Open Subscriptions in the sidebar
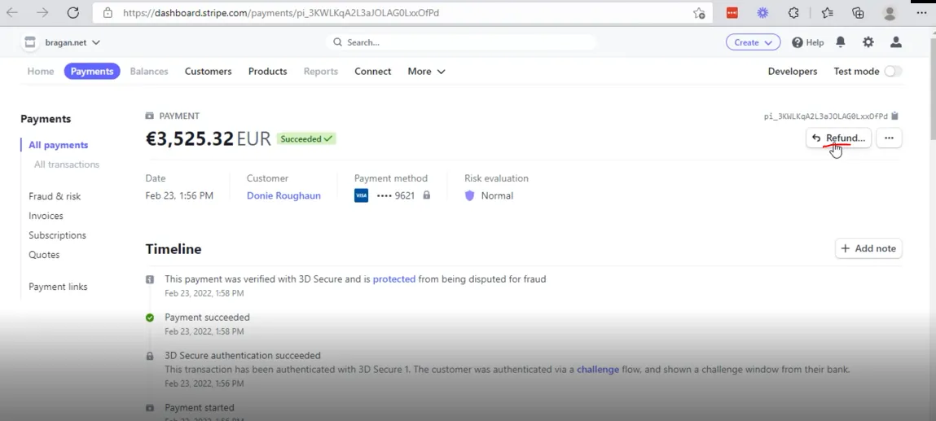This screenshot has height=421, width=936. click(x=57, y=235)
